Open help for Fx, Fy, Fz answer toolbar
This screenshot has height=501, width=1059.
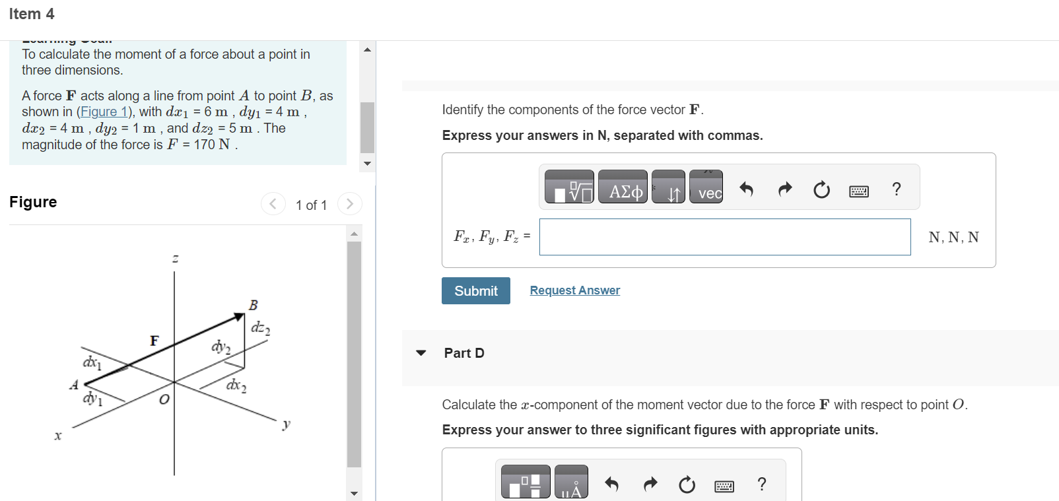point(897,189)
